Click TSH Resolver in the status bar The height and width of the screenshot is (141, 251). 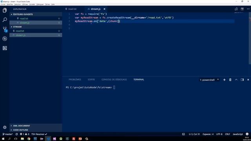pyautogui.click(x=39, y=134)
